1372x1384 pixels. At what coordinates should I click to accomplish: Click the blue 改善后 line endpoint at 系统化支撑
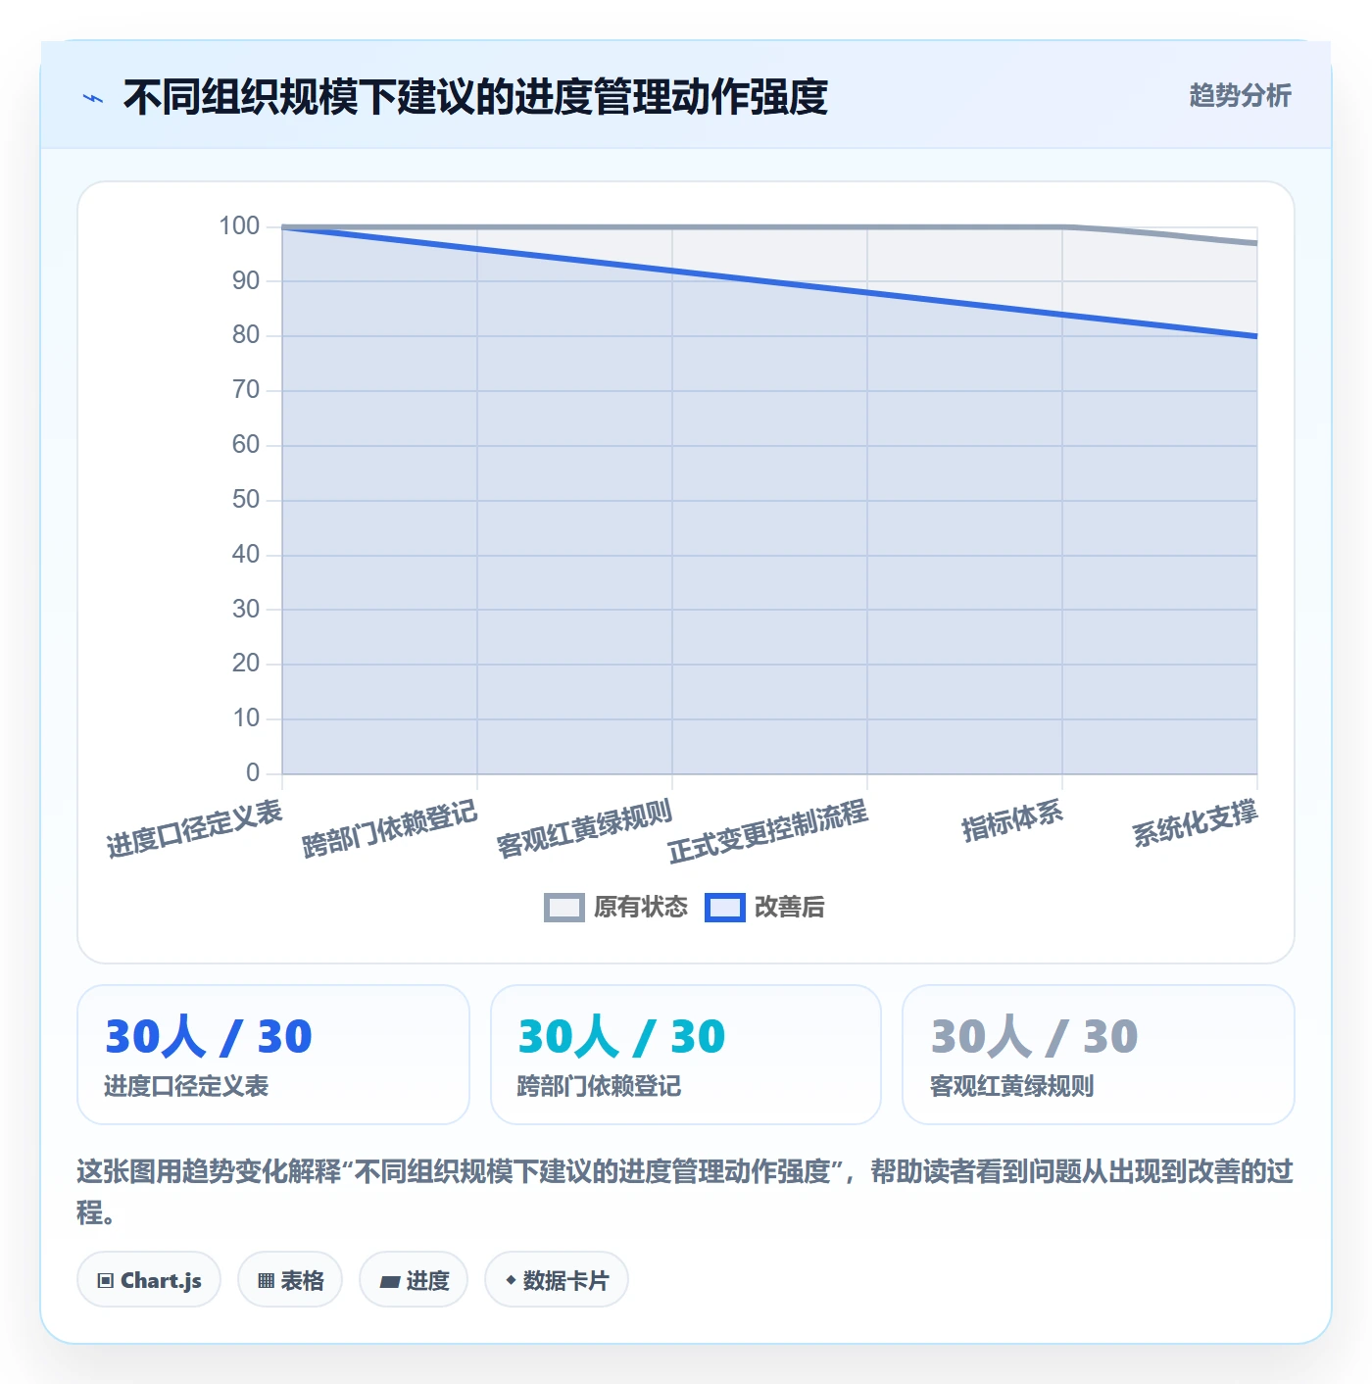point(1255,336)
